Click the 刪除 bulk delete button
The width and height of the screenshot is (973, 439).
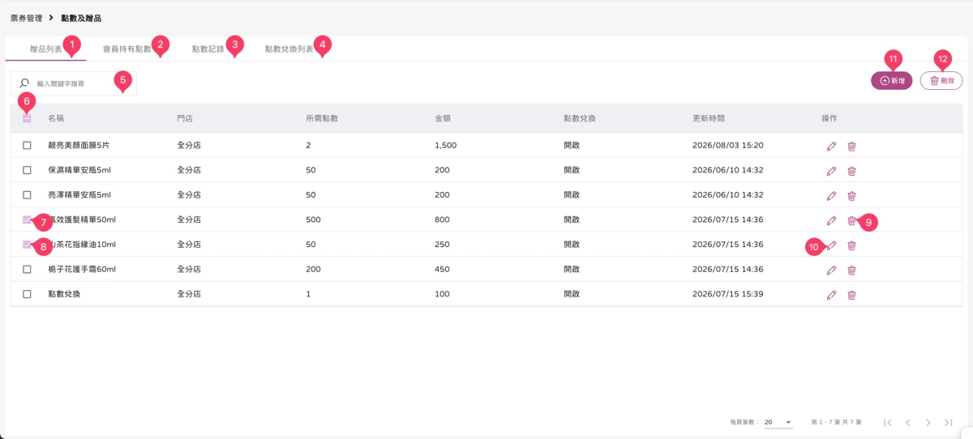tap(941, 81)
